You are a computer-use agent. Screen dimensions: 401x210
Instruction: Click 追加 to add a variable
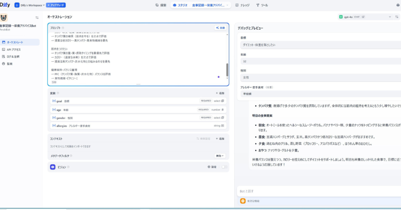click(x=220, y=93)
